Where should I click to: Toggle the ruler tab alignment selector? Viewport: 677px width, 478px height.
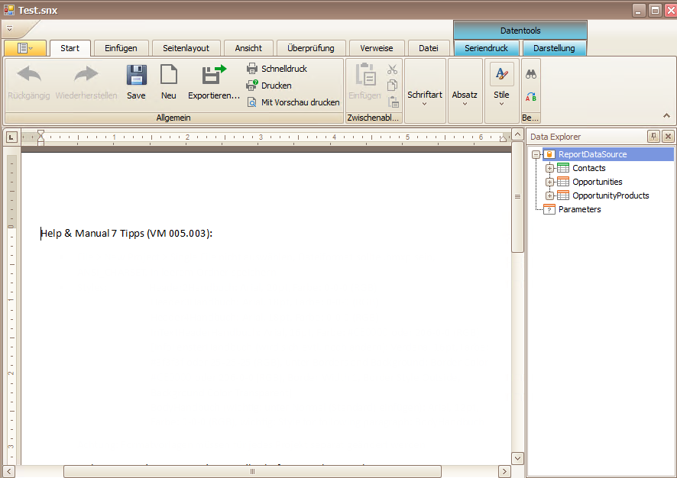pyautogui.click(x=11, y=137)
